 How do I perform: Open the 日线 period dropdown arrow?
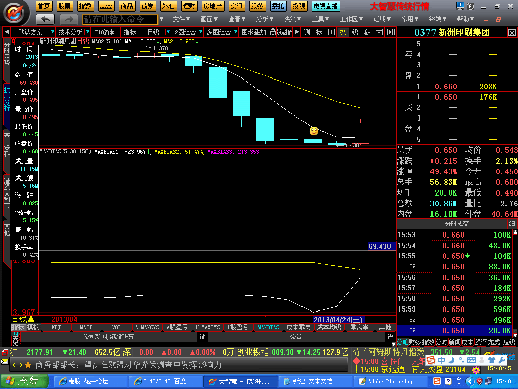tap(168, 32)
